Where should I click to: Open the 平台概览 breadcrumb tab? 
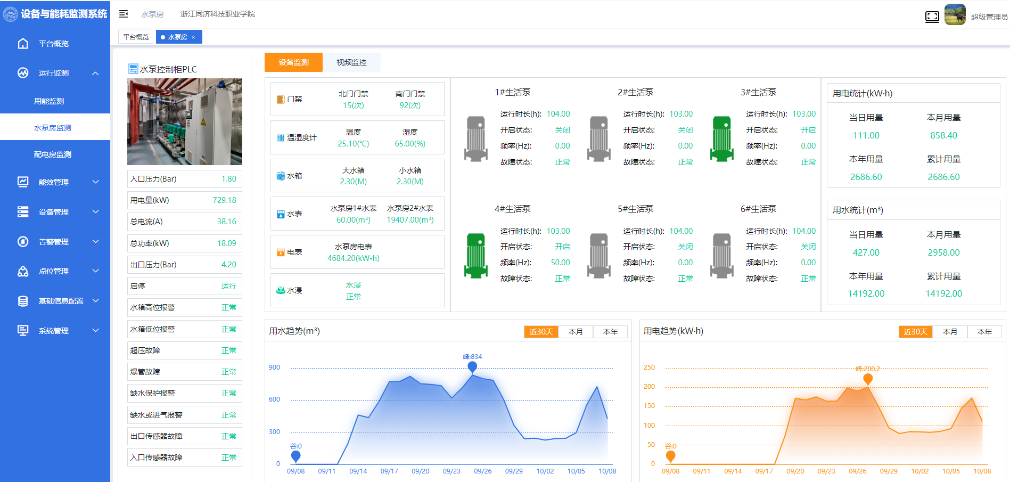tap(135, 36)
